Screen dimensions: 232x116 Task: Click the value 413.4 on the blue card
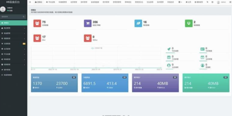tap(112, 84)
